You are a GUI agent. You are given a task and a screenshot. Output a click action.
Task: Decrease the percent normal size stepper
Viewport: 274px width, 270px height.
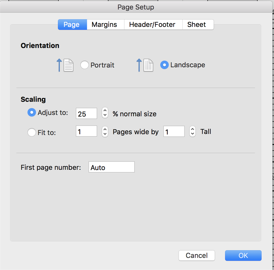pos(105,115)
